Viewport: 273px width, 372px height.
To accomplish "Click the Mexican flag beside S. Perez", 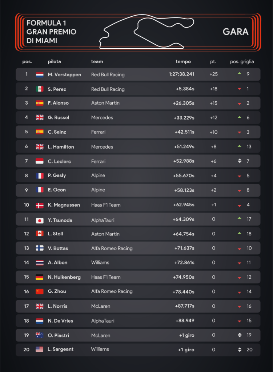I will (x=39, y=89).
